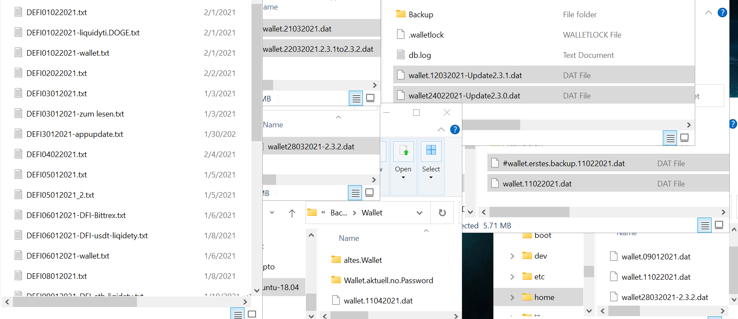Select wallet28032021-2.3.2.dat in bottom-right list
Viewport: 738px width, 319px height.
point(665,297)
